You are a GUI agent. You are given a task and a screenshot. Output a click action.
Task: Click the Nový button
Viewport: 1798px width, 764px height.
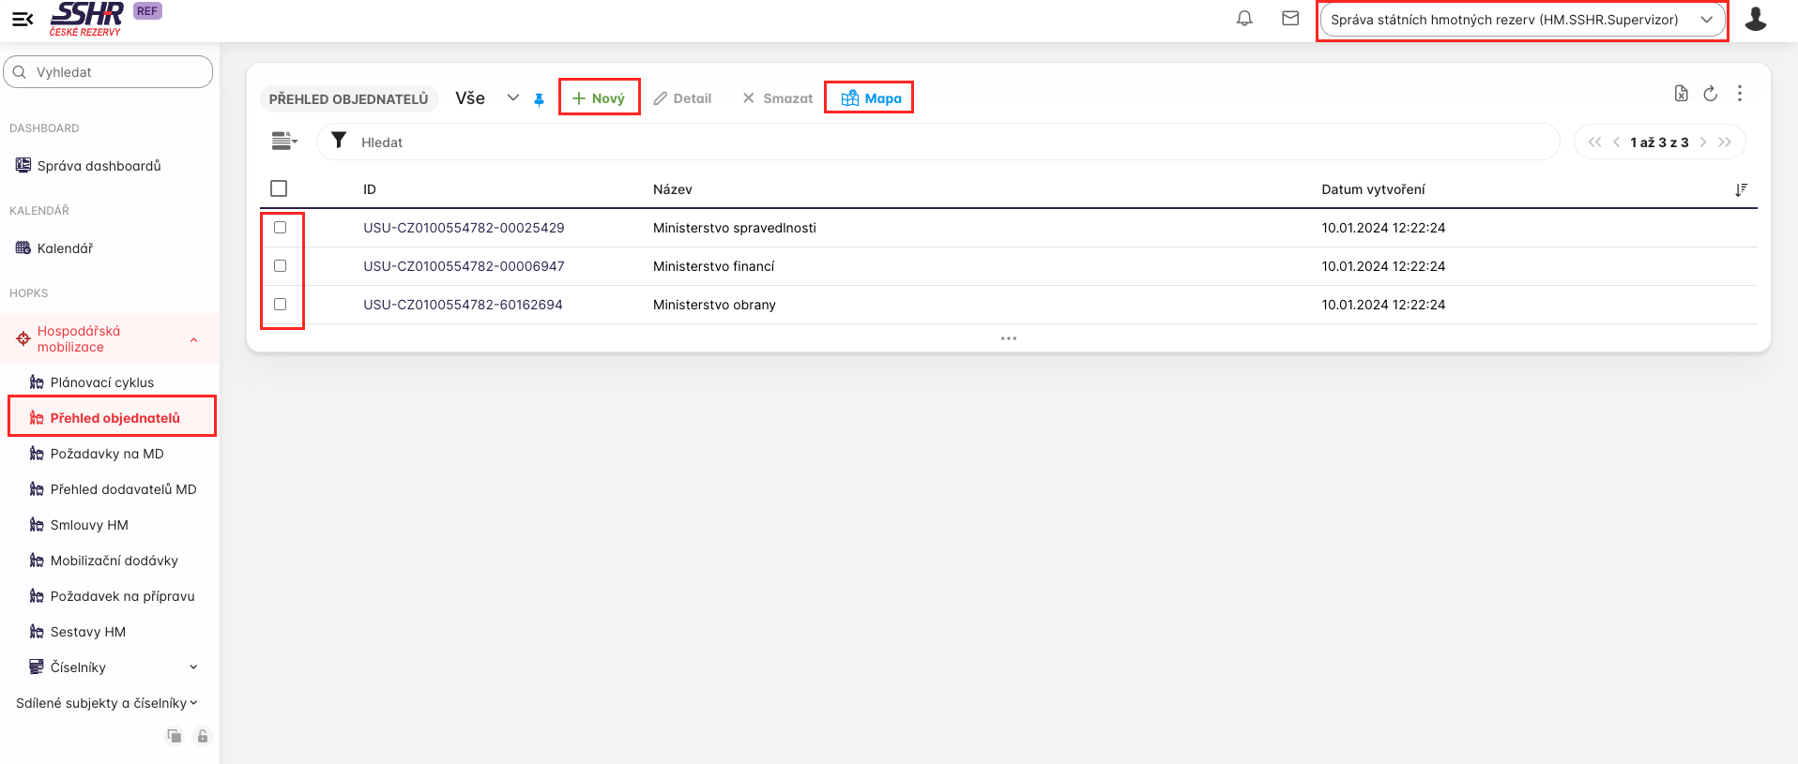(599, 98)
